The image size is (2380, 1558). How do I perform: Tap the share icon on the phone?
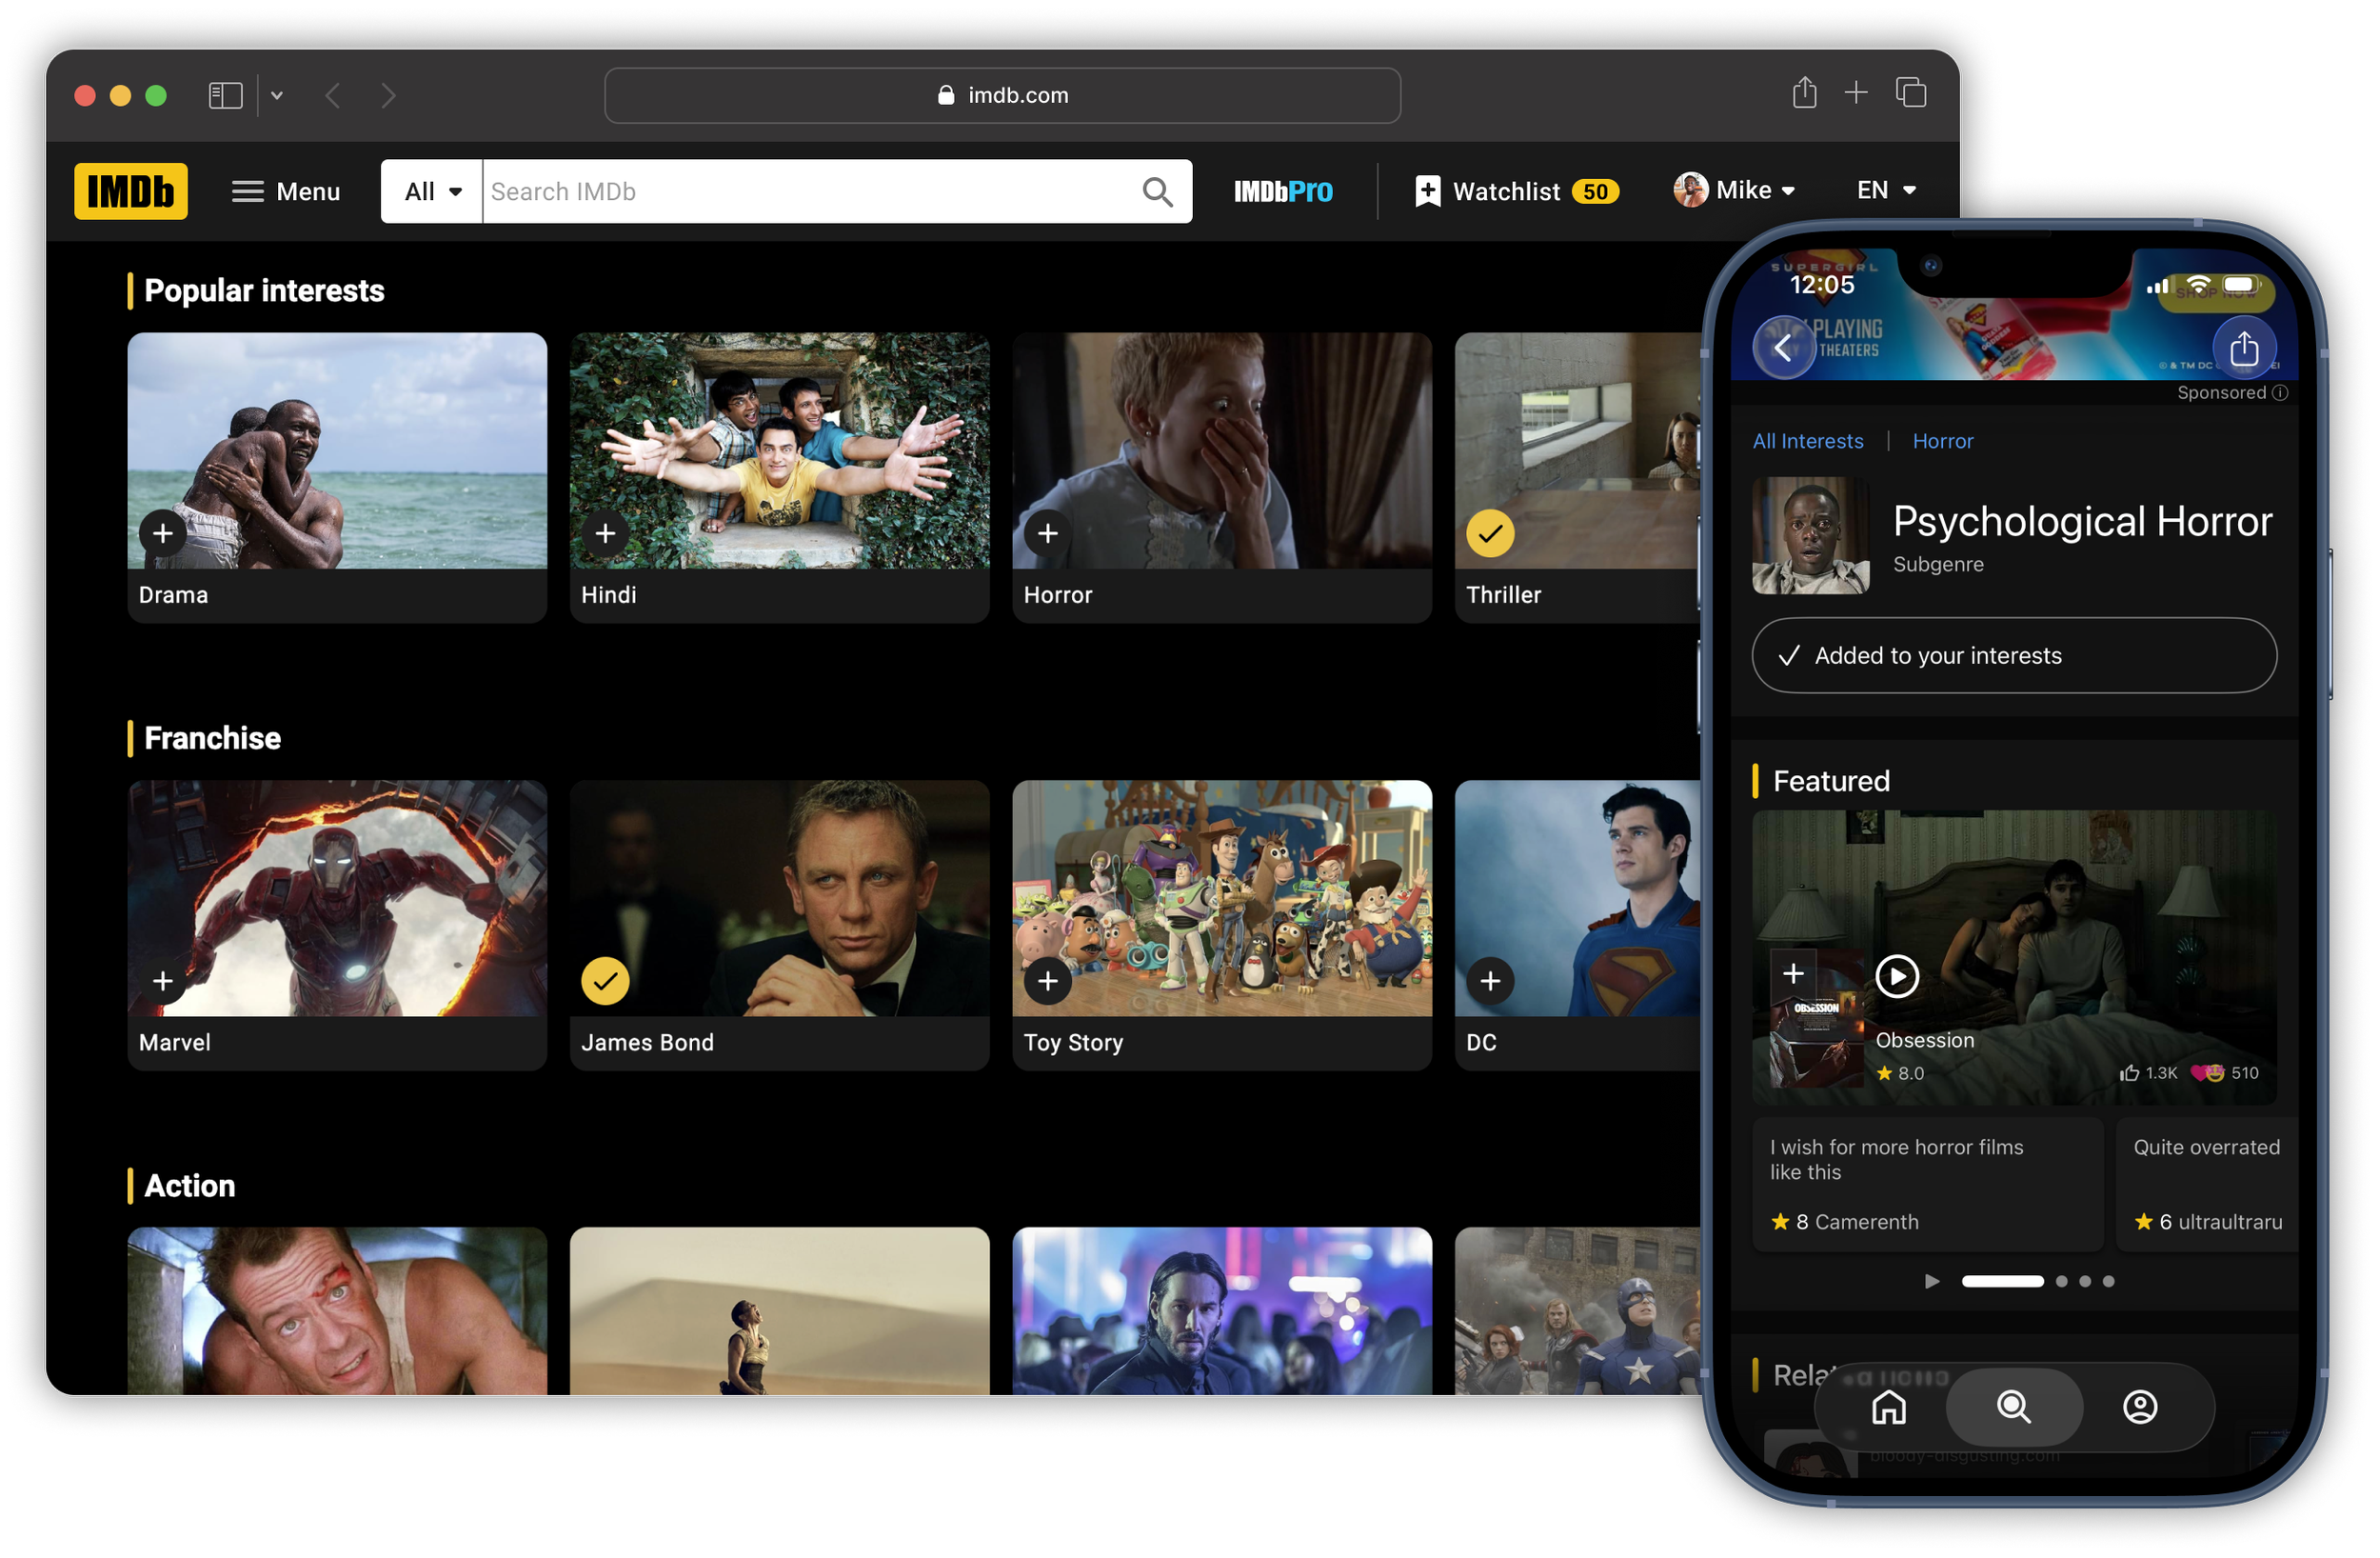click(x=2244, y=348)
